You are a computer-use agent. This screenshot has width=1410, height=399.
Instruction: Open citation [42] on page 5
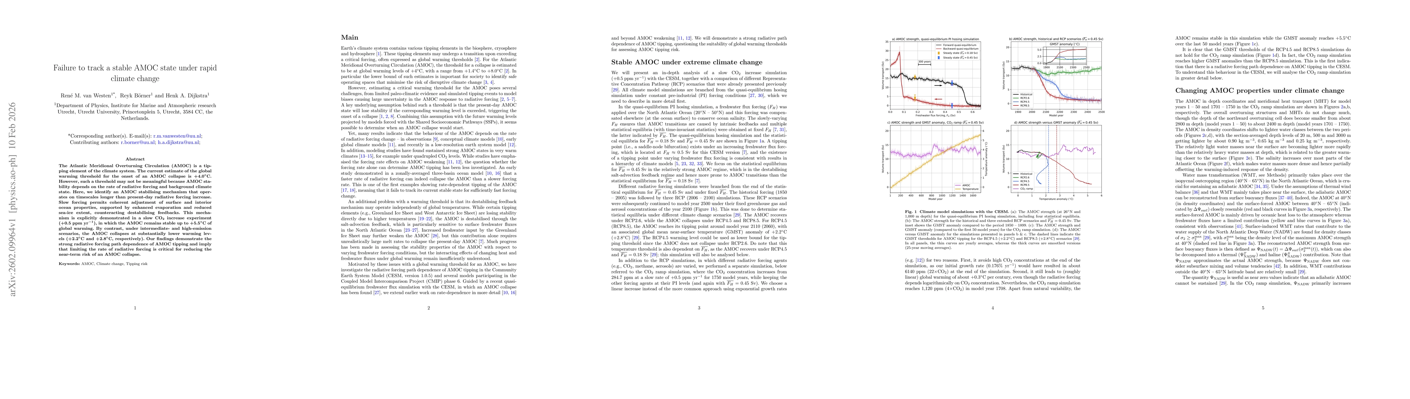pos(1277,267)
